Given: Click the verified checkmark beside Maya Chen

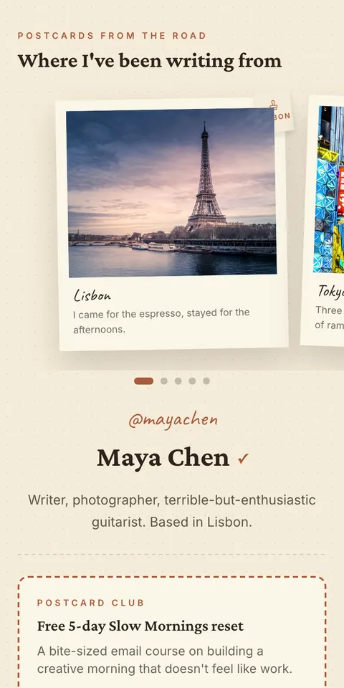Looking at the screenshot, I should pyautogui.click(x=243, y=459).
